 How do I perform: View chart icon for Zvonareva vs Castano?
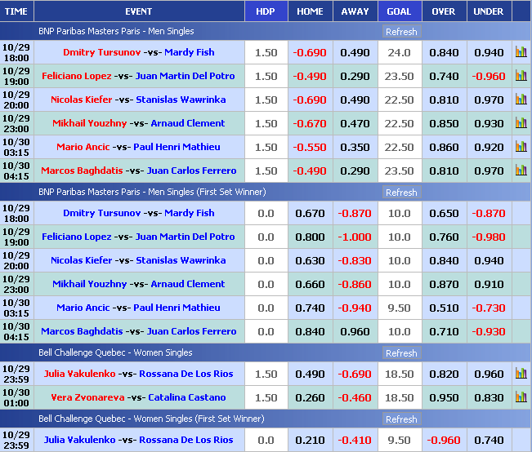(x=521, y=397)
